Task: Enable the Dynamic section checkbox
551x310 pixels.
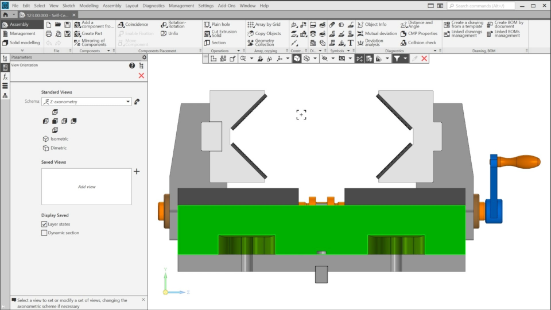Action: tap(44, 233)
